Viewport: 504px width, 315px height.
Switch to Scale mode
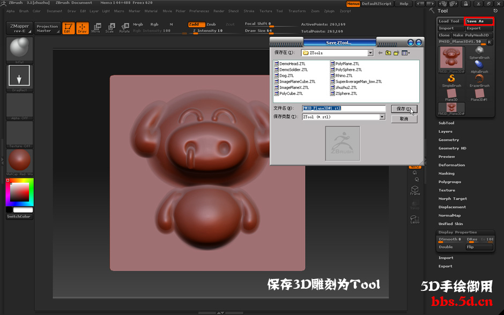(x=109, y=28)
